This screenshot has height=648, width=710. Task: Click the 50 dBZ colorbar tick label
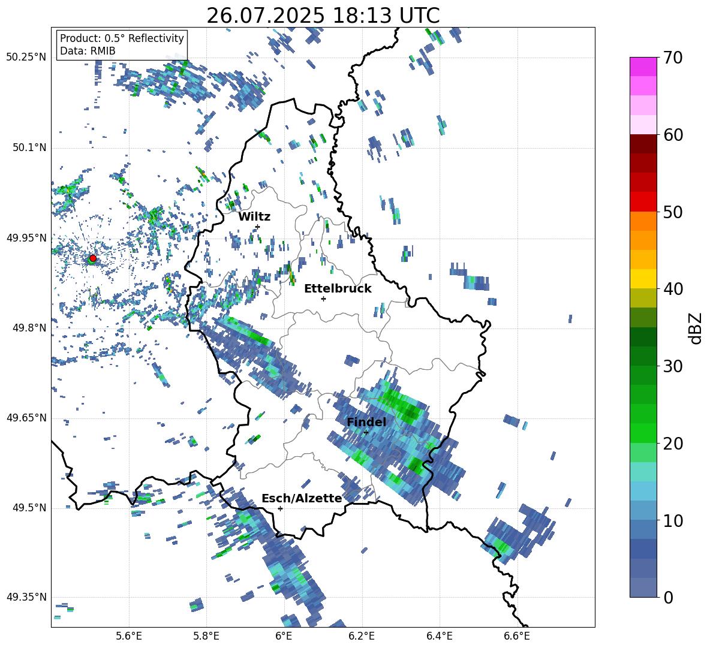[x=672, y=212]
